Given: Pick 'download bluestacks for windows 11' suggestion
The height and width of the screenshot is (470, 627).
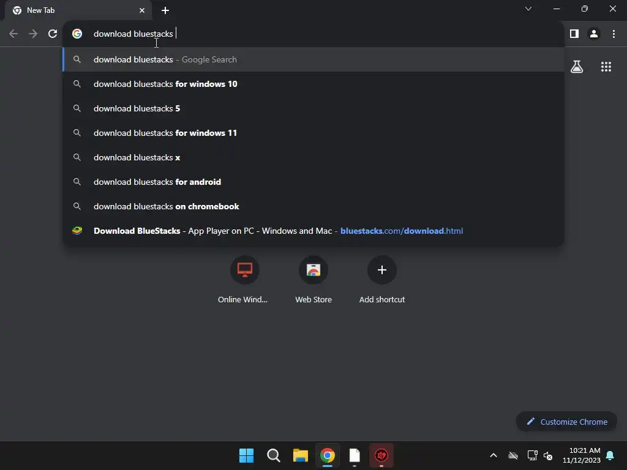Looking at the screenshot, I should tap(313, 133).
